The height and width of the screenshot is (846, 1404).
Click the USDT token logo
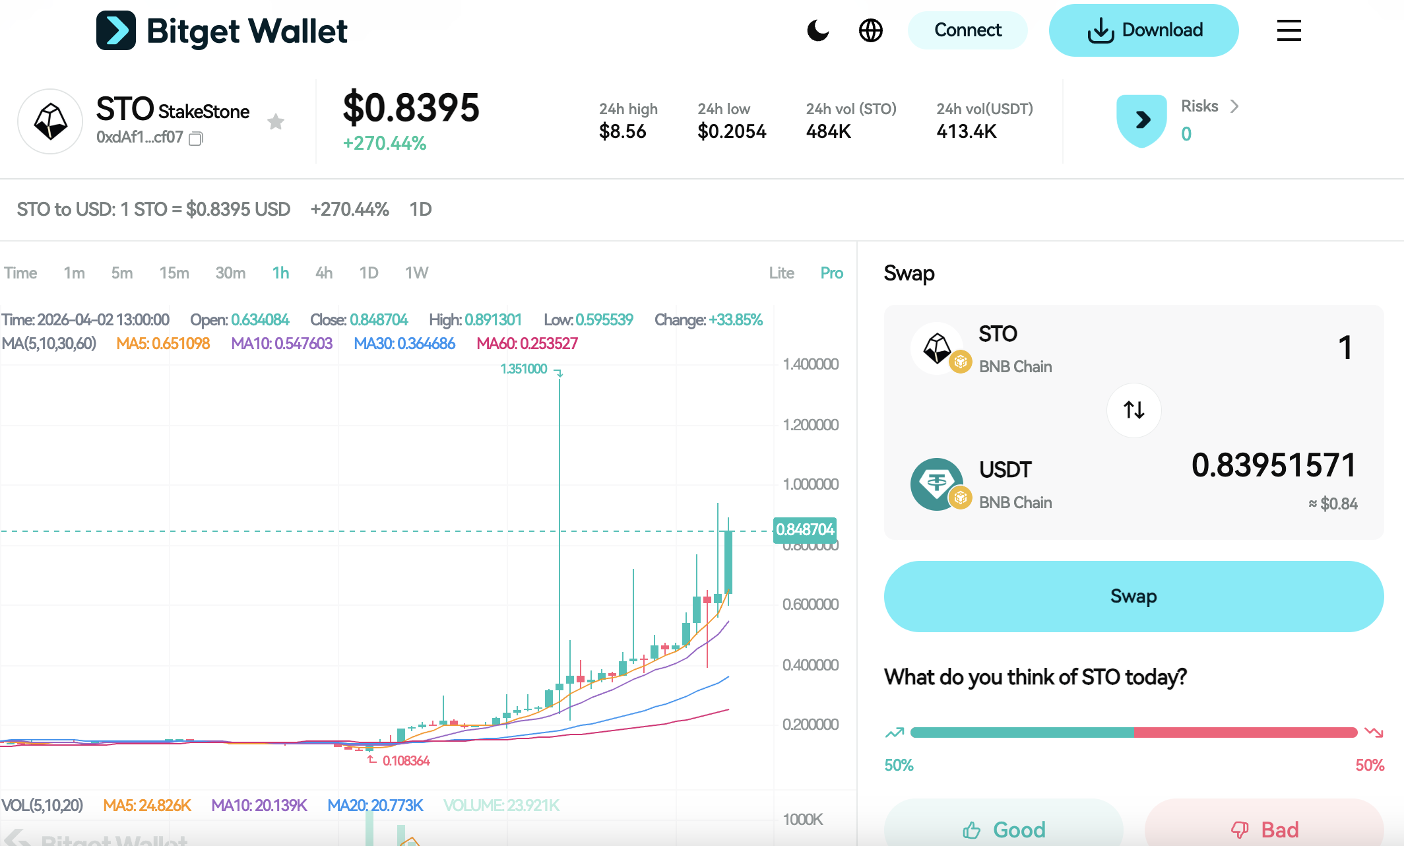938,483
